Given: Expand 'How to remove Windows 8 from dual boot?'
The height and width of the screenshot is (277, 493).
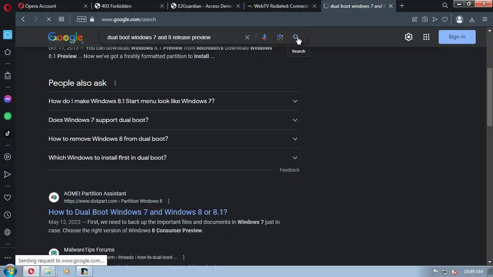Looking at the screenshot, I should [174, 139].
